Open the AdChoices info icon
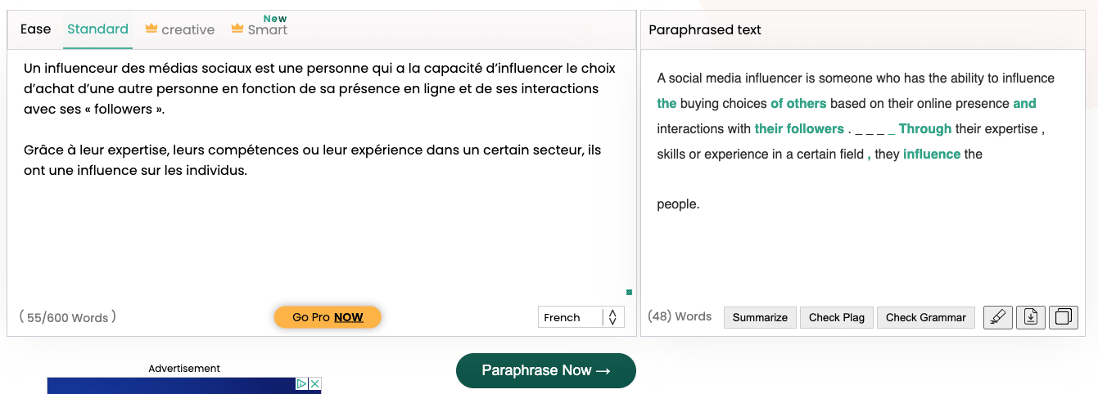The image size is (1098, 394). [301, 383]
